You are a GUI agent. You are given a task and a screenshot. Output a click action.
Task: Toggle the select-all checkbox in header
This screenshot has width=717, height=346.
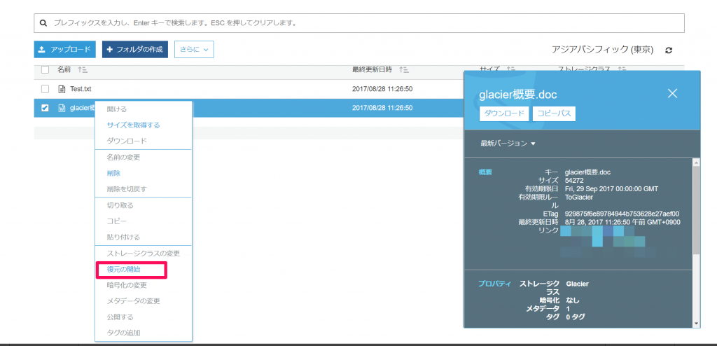[45, 69]
